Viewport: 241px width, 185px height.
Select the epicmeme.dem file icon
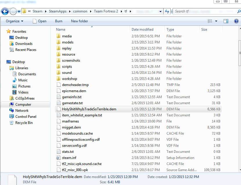click(x=59, y=91)
